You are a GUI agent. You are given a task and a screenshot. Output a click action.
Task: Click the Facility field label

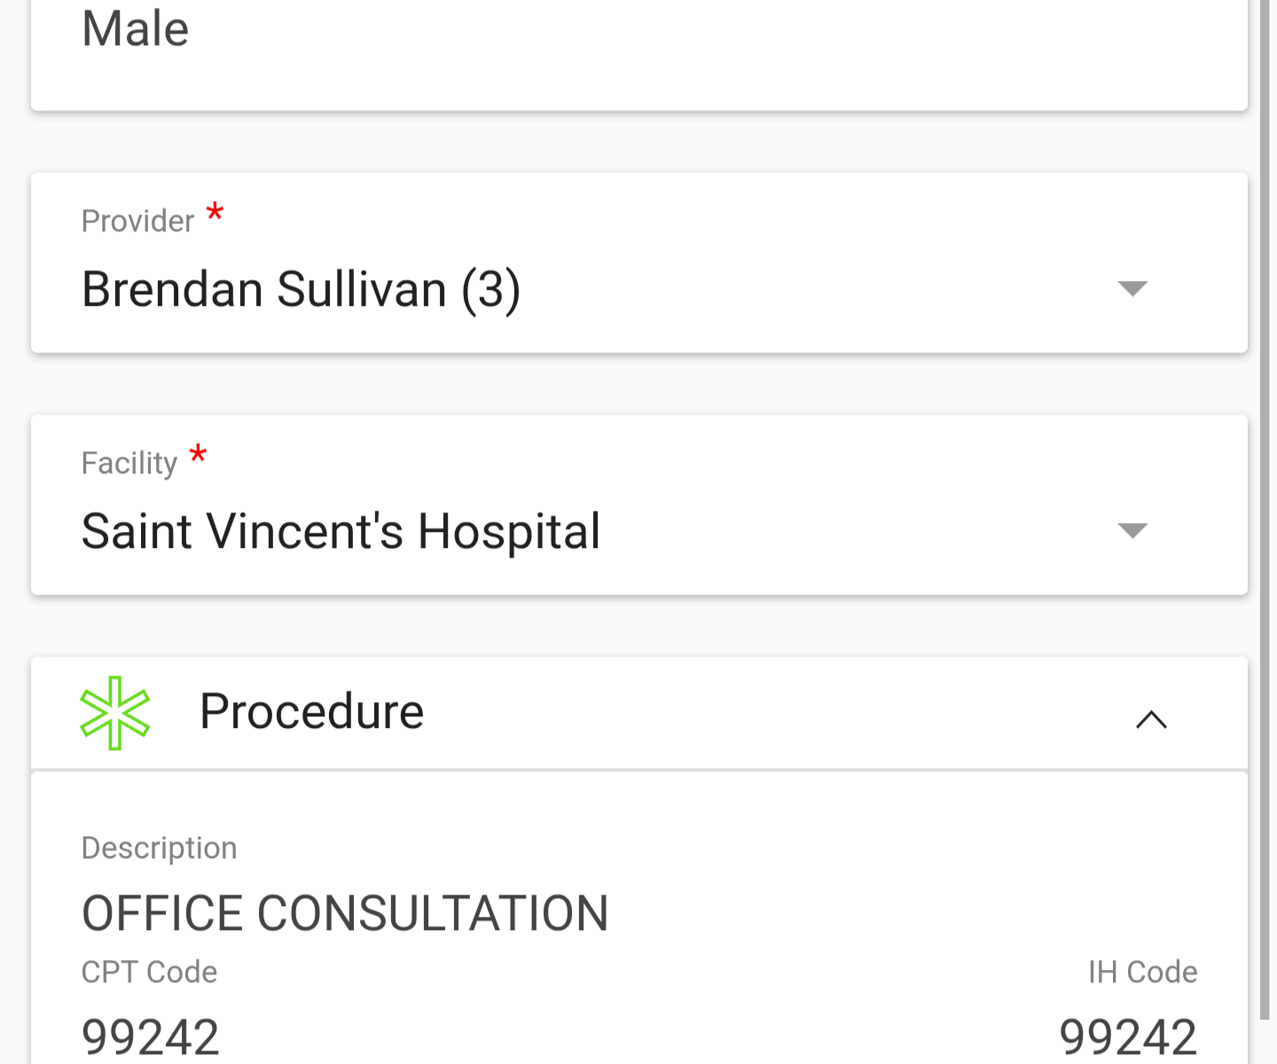(x=129, y=463)
